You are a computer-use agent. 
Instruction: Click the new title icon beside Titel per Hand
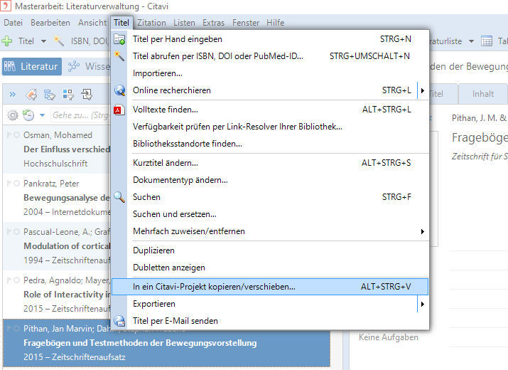coord(119,39)
